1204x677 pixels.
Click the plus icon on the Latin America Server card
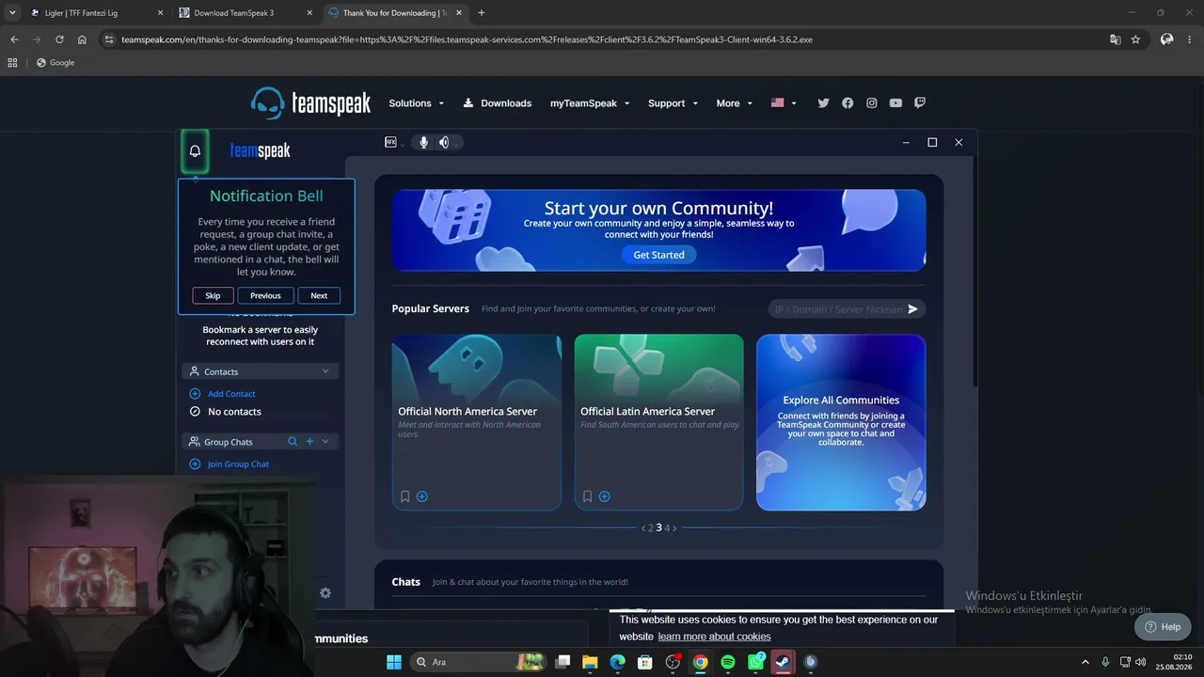(x=605, y=496)
